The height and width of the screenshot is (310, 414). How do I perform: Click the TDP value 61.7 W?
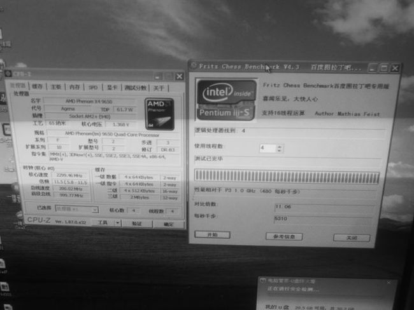coord(125,109)
